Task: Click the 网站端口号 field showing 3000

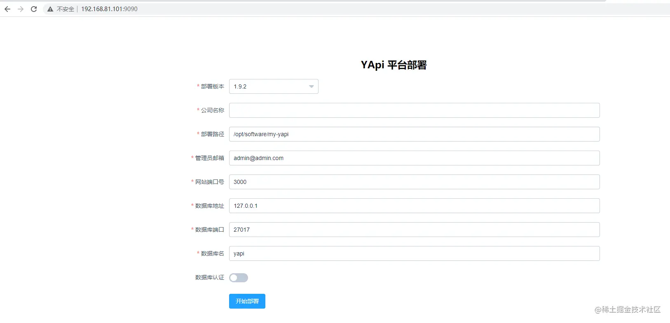Action: point(414,182)
